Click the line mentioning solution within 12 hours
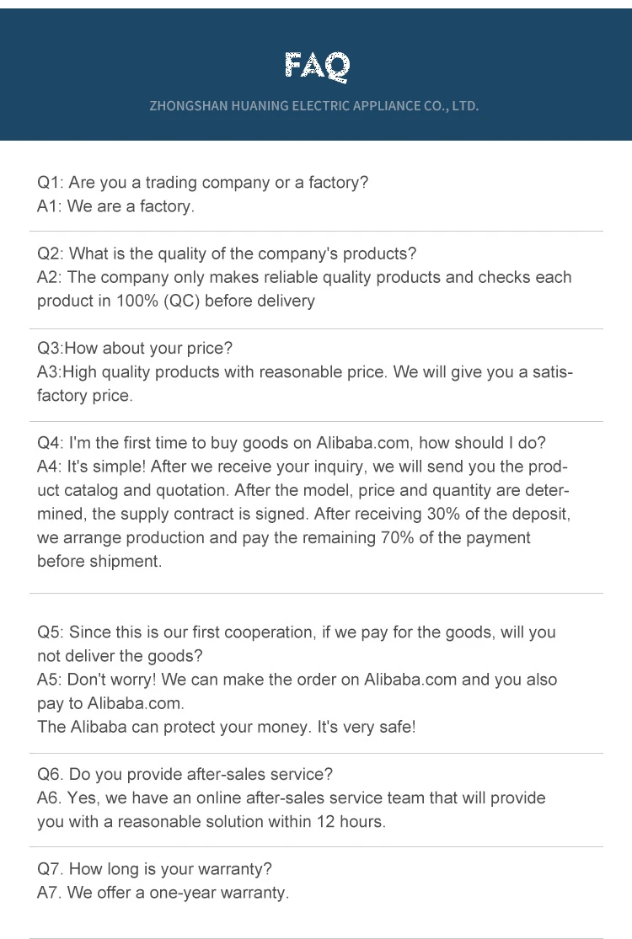 coord(212,822)
